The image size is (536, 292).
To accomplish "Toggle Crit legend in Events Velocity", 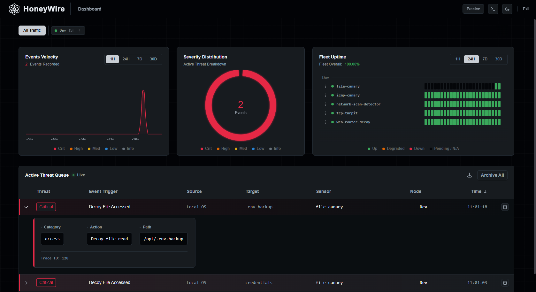I will pos(59,149).
